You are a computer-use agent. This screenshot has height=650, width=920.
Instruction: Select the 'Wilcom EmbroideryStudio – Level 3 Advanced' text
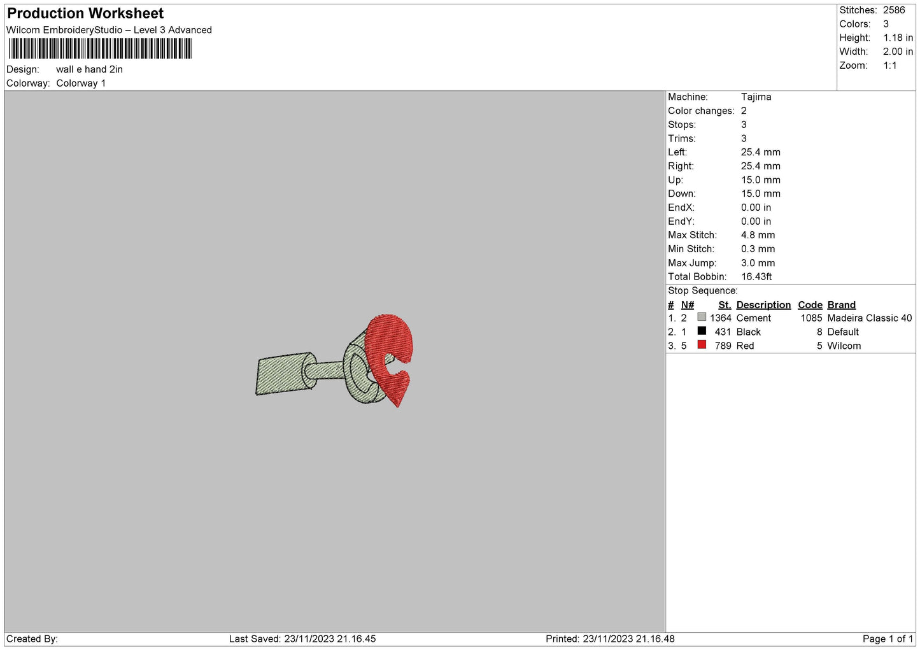click(x=109, y=30)
